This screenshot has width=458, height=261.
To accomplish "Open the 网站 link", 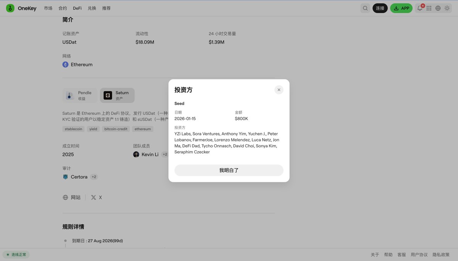I will pos(76,197).
